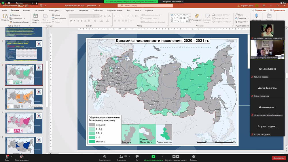Expand the Выделить dropdown
The width and height of the screenshot is (288, 162).
(x=242, y=22)
